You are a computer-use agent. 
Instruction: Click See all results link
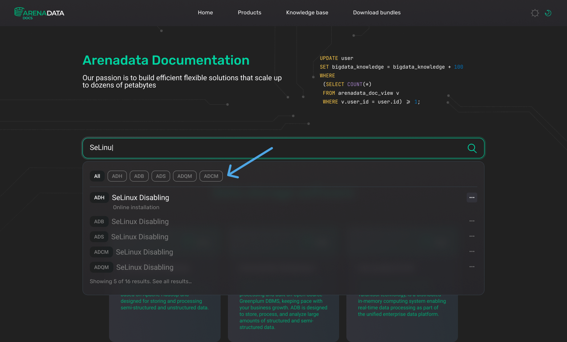pyautogui.click(x=172, y=281)
